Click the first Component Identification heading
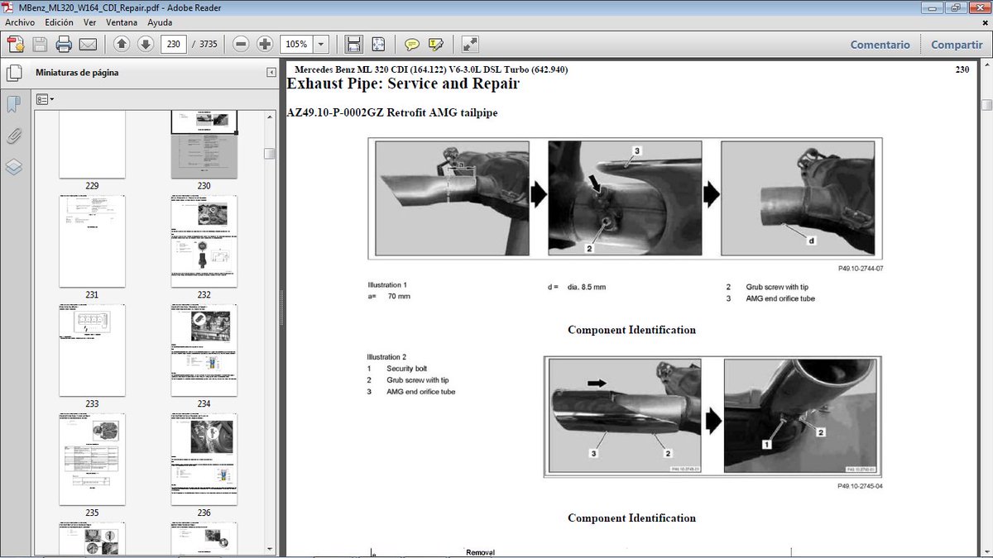 (631, 330)
